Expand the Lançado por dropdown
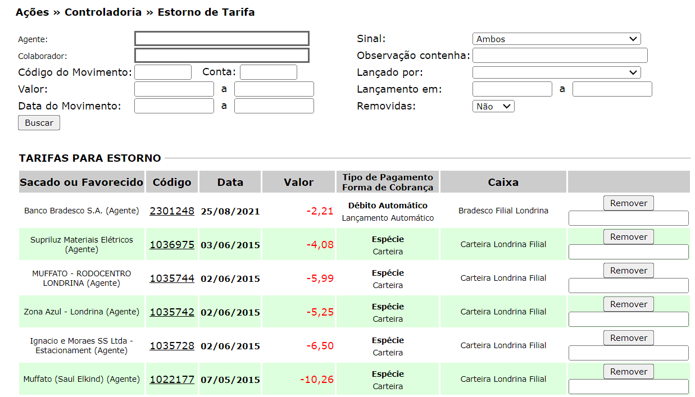695x397 pixels. click(x=556, y=72)
